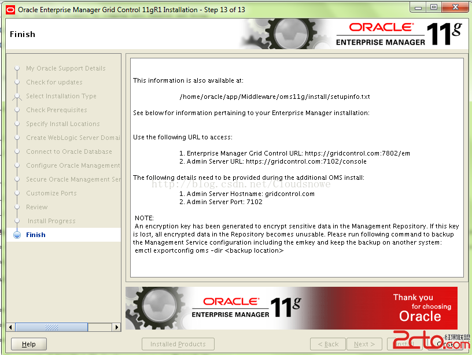Minimize the installer window
472x355 pixels.
418,8
